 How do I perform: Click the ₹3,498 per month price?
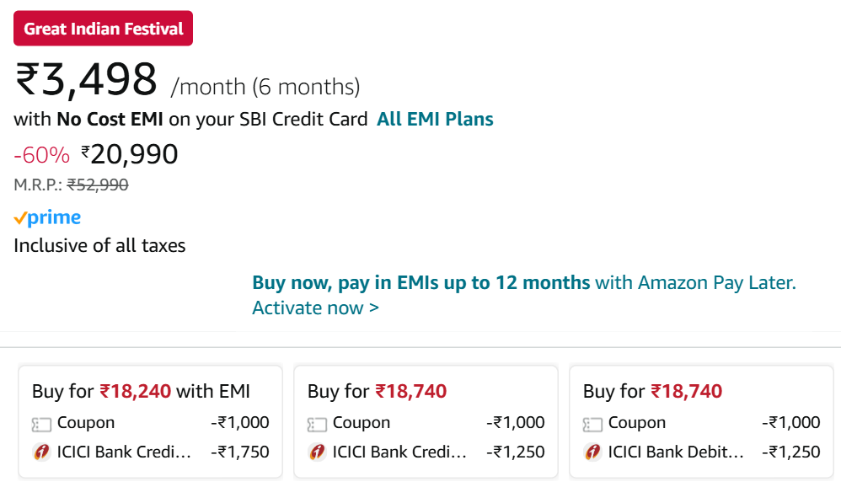point(87,81)
